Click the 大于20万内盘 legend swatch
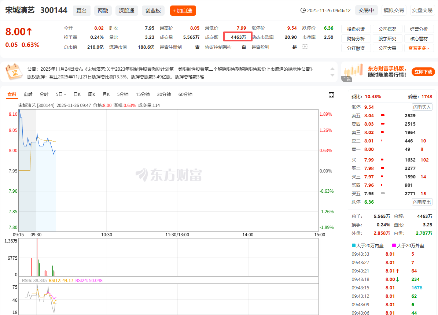The image size is (438, 315). click(353, 245)
